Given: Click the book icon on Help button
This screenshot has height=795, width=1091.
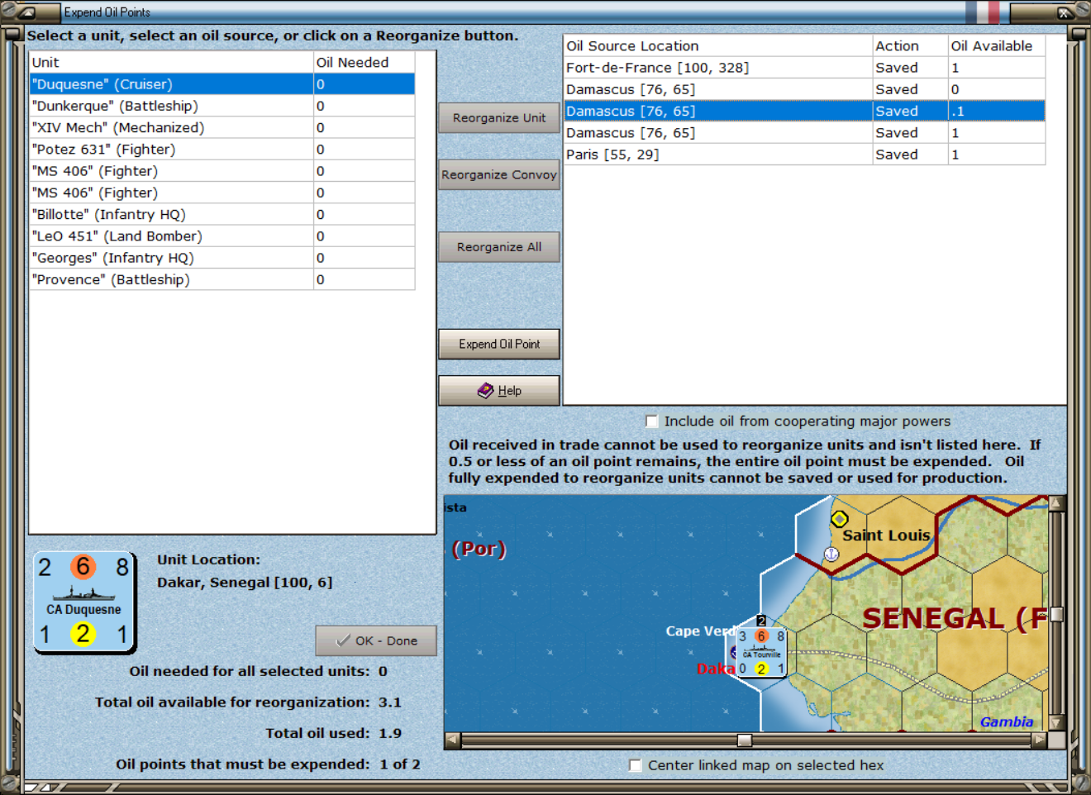Looking at the screenshot, I should pyautogui.click(x=485, y=390).
